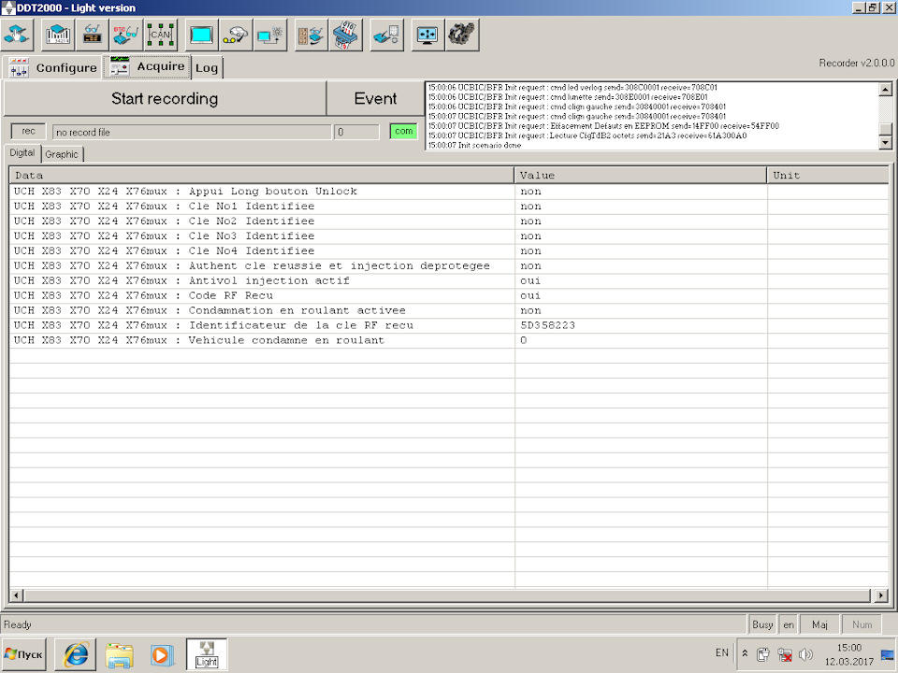Click the 'Lecture CfgTdB2 octets' log line
Screen dimensions: 898x673
587,136
